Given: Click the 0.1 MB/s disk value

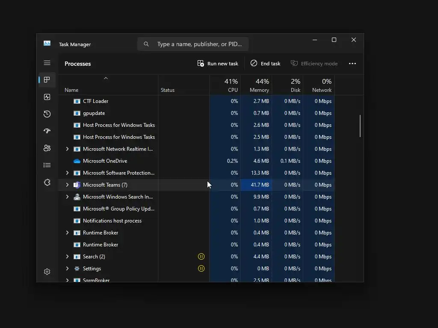Looking at the screenshot, I should tap(290, 161).
